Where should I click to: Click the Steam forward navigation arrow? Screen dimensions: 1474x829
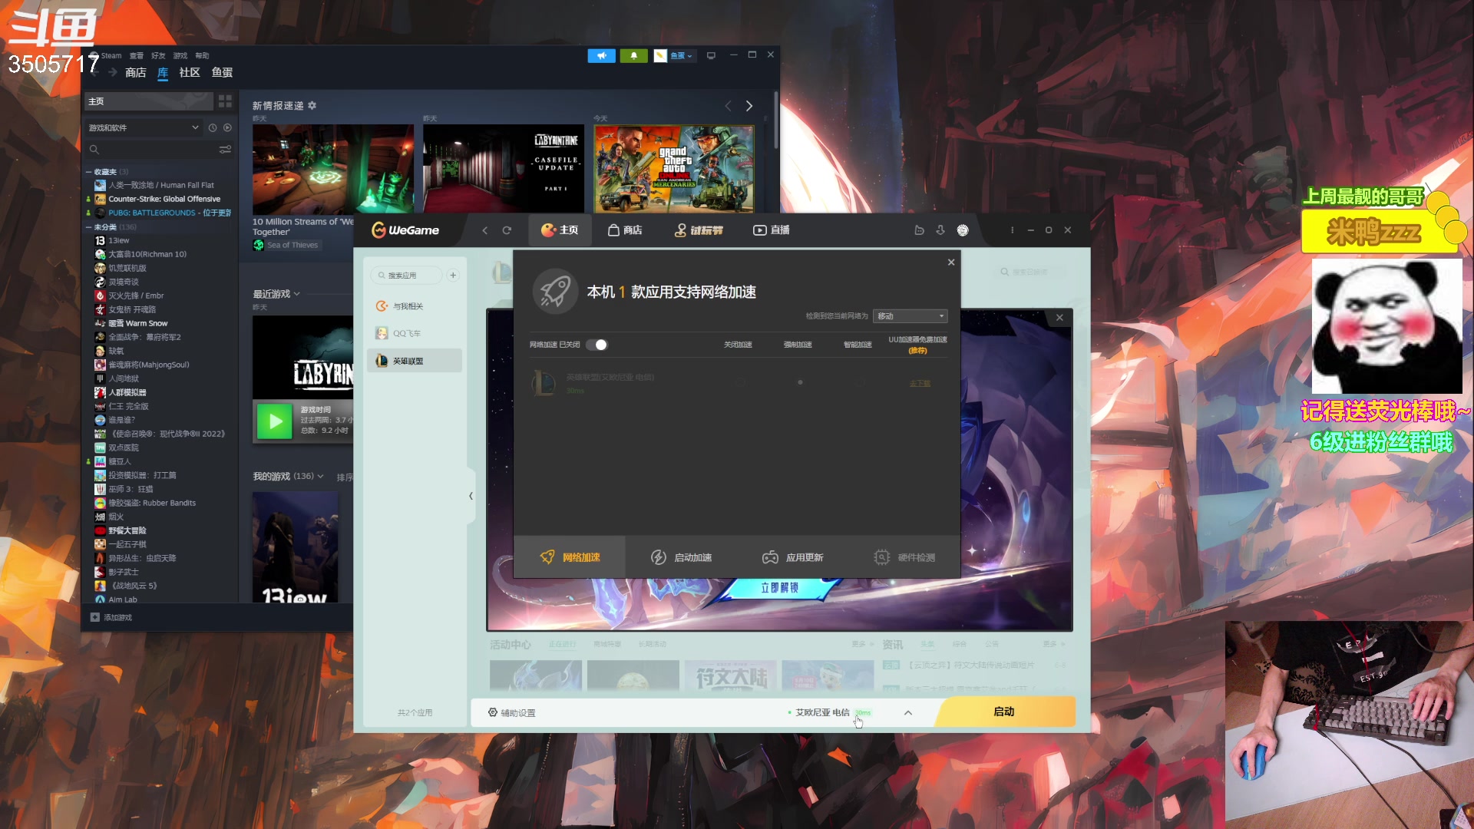tap(113, 72)
